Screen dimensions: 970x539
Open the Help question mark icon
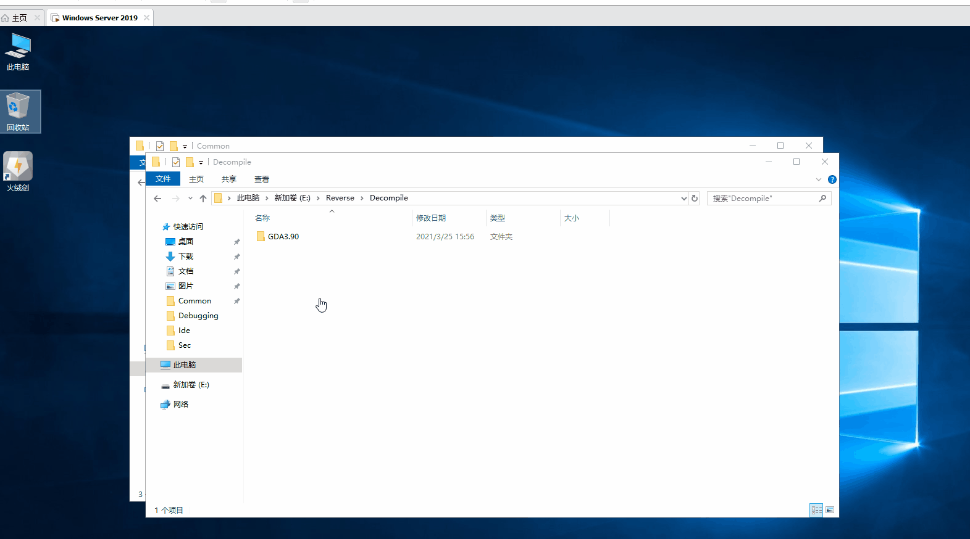(x=832, y=179)
